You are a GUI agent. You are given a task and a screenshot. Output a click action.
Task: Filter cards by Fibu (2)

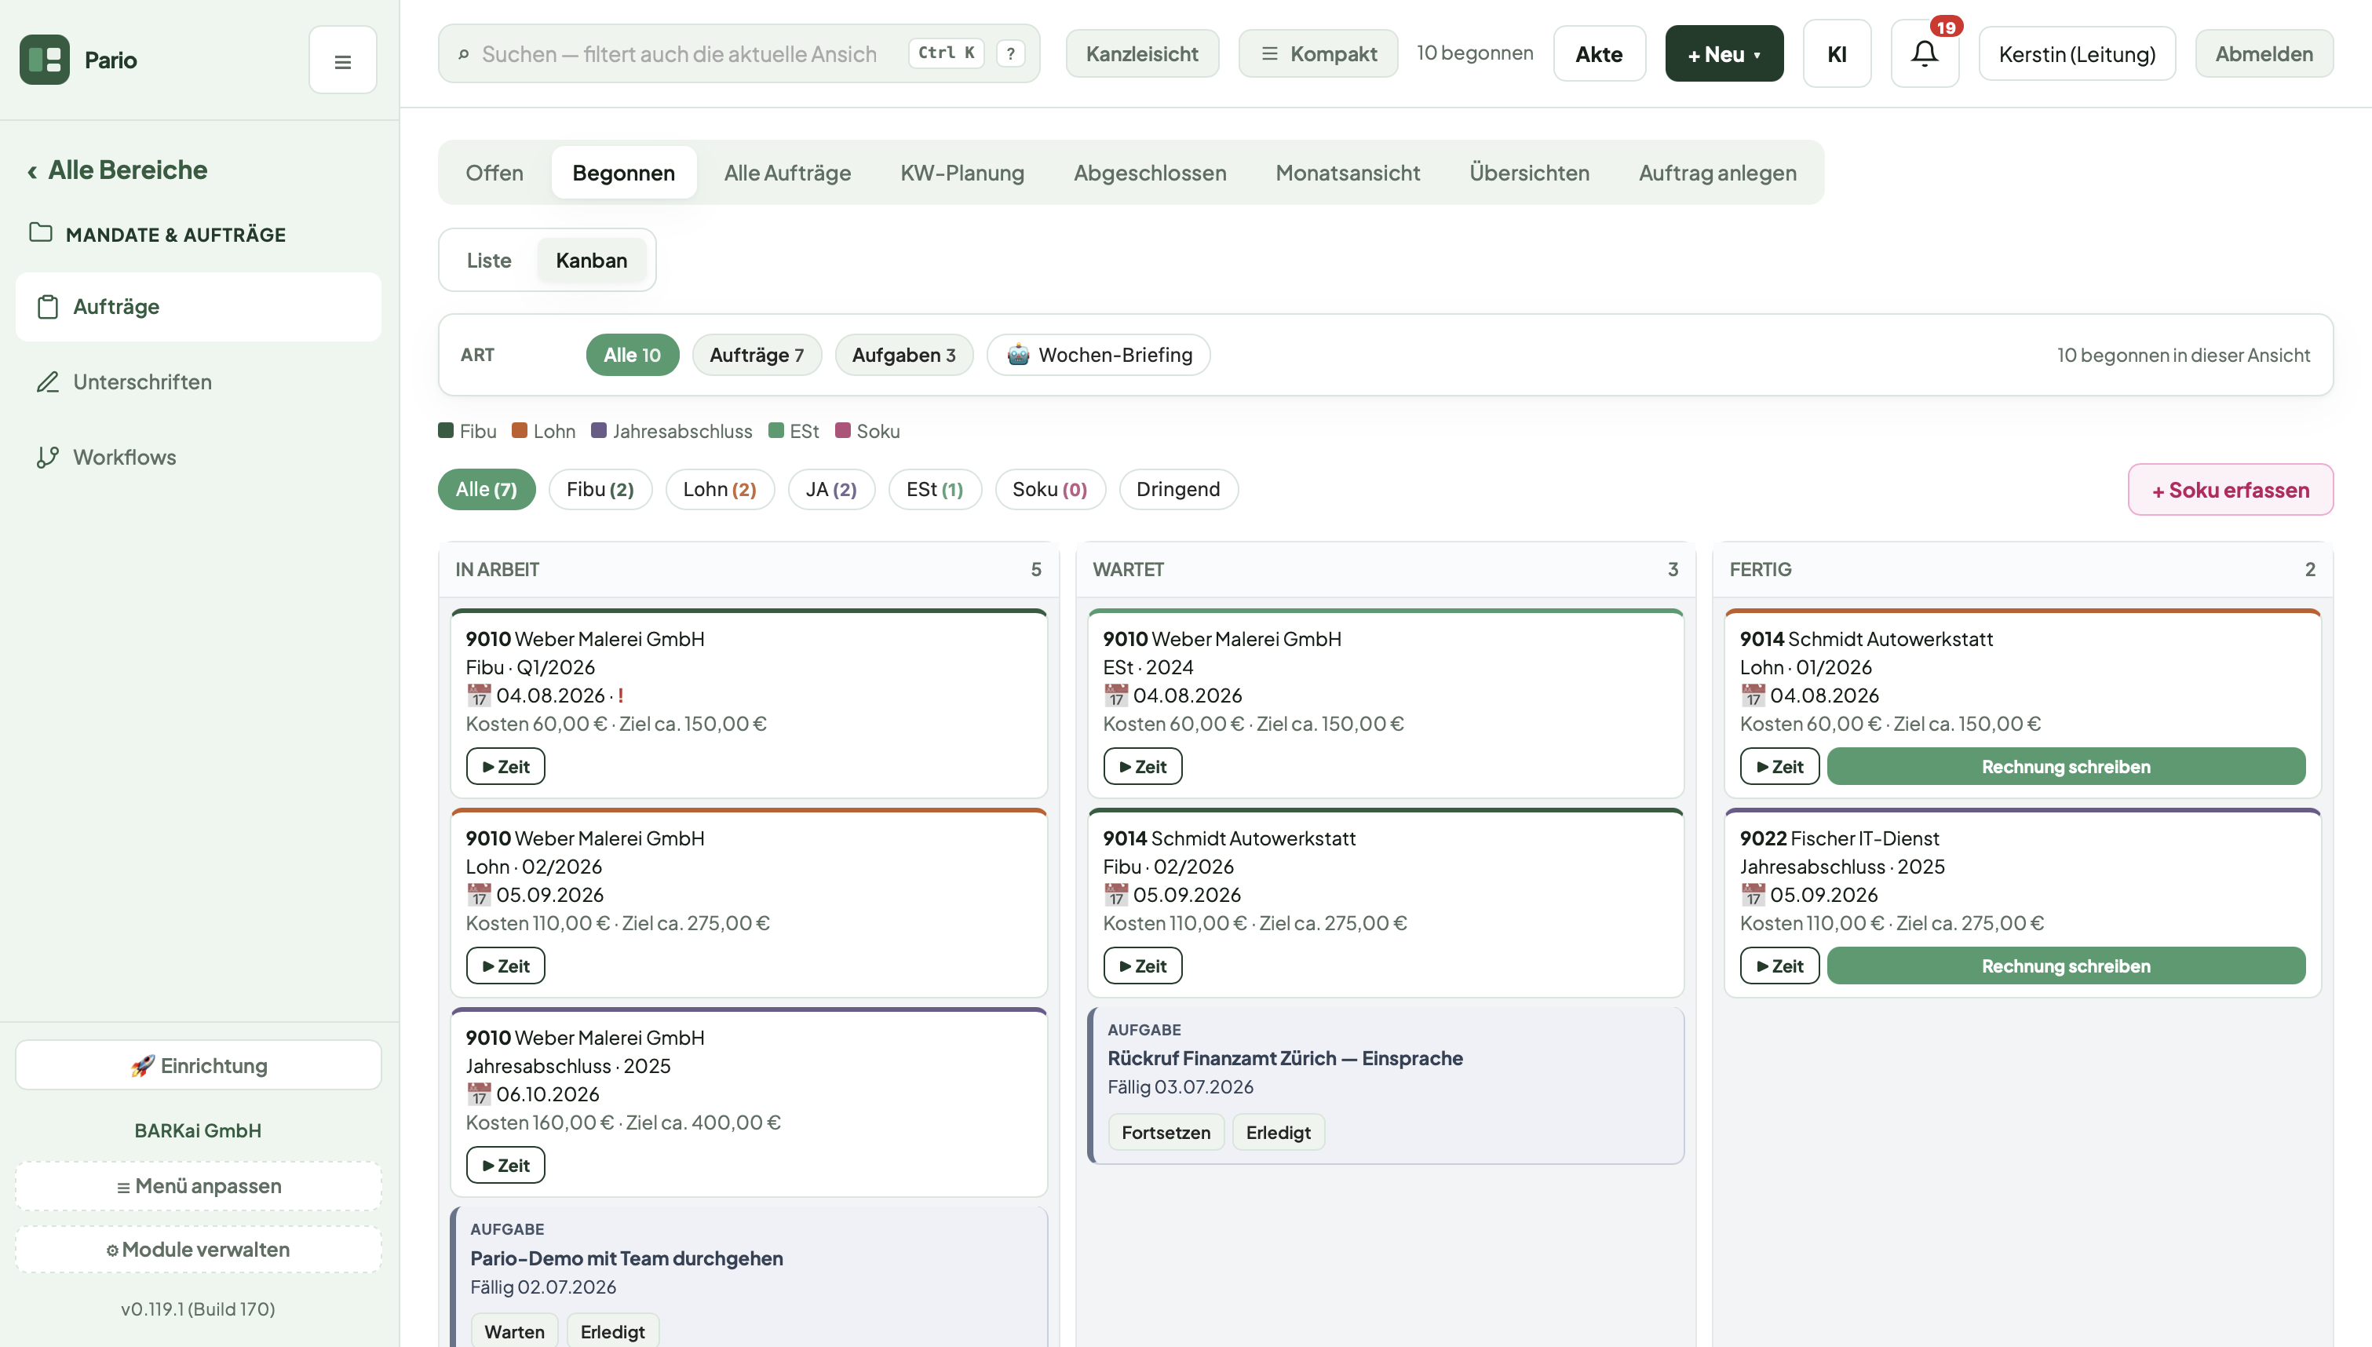[600, 489]
